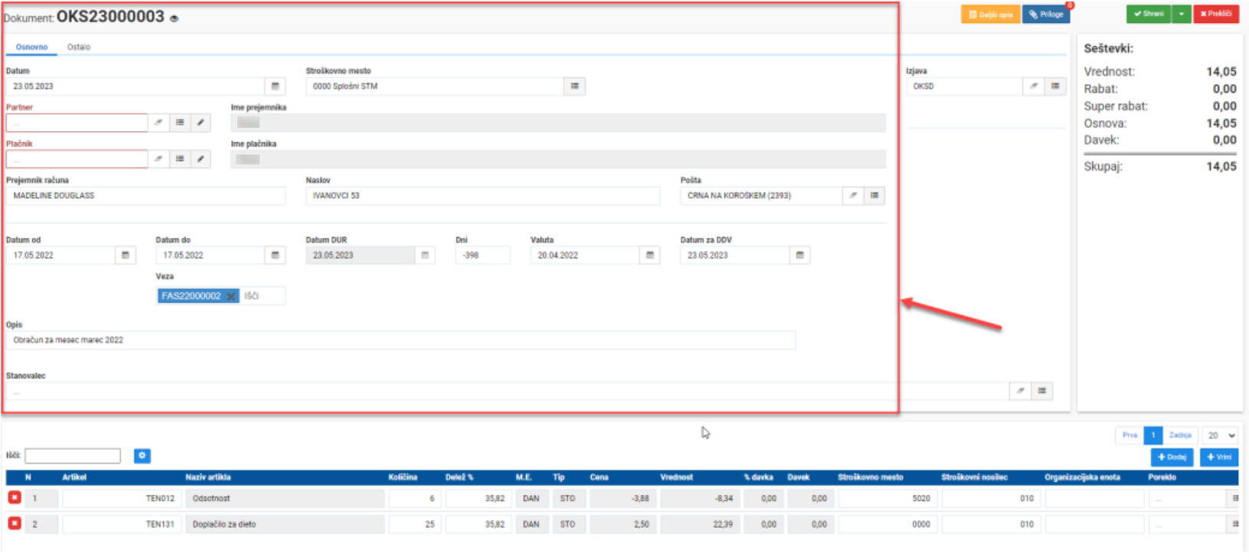
Task: Save document with Shrani button
Action: coord(1149,14)
